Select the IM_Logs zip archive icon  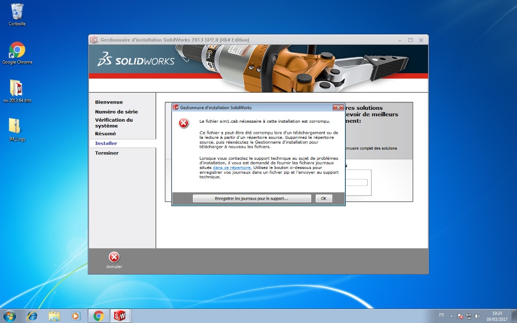pyautogui.click(x=17, y=129)
